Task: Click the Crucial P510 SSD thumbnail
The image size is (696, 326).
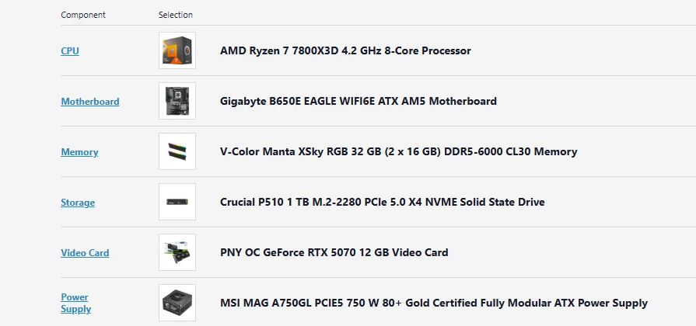Action: point(177,202)
